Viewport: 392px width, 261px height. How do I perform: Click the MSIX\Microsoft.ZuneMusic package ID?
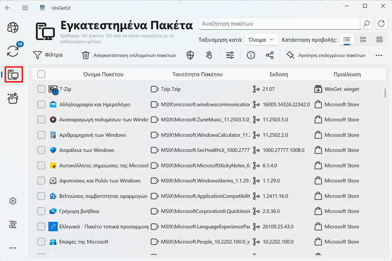coord(205,120)
